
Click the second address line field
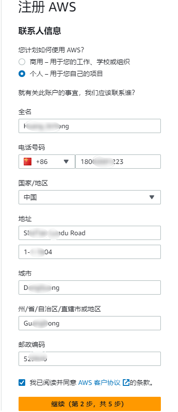pos(89,252)
